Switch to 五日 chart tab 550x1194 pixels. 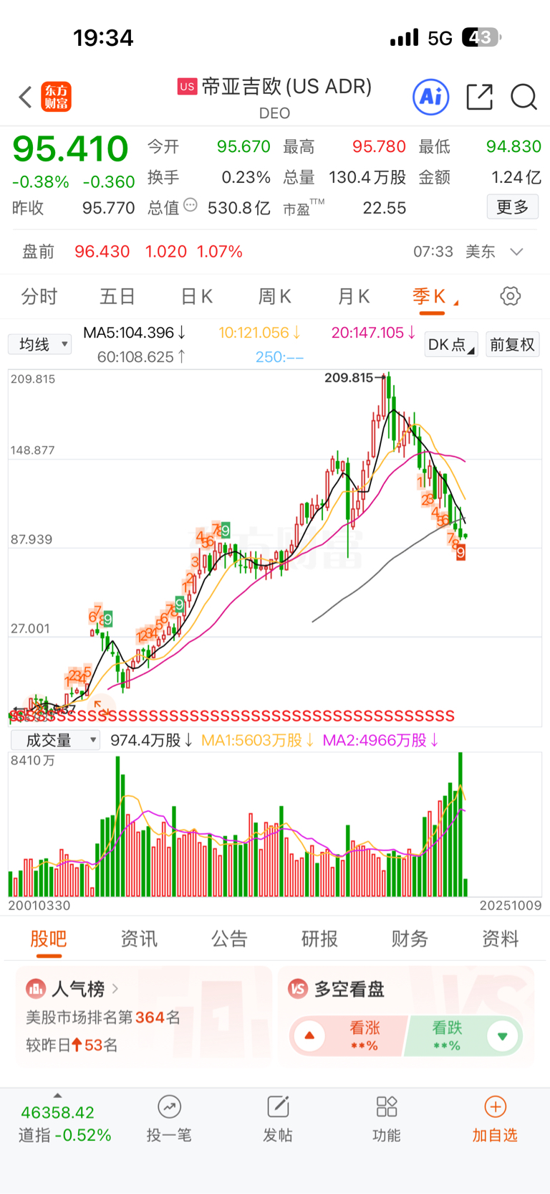[x=117, y=296]
